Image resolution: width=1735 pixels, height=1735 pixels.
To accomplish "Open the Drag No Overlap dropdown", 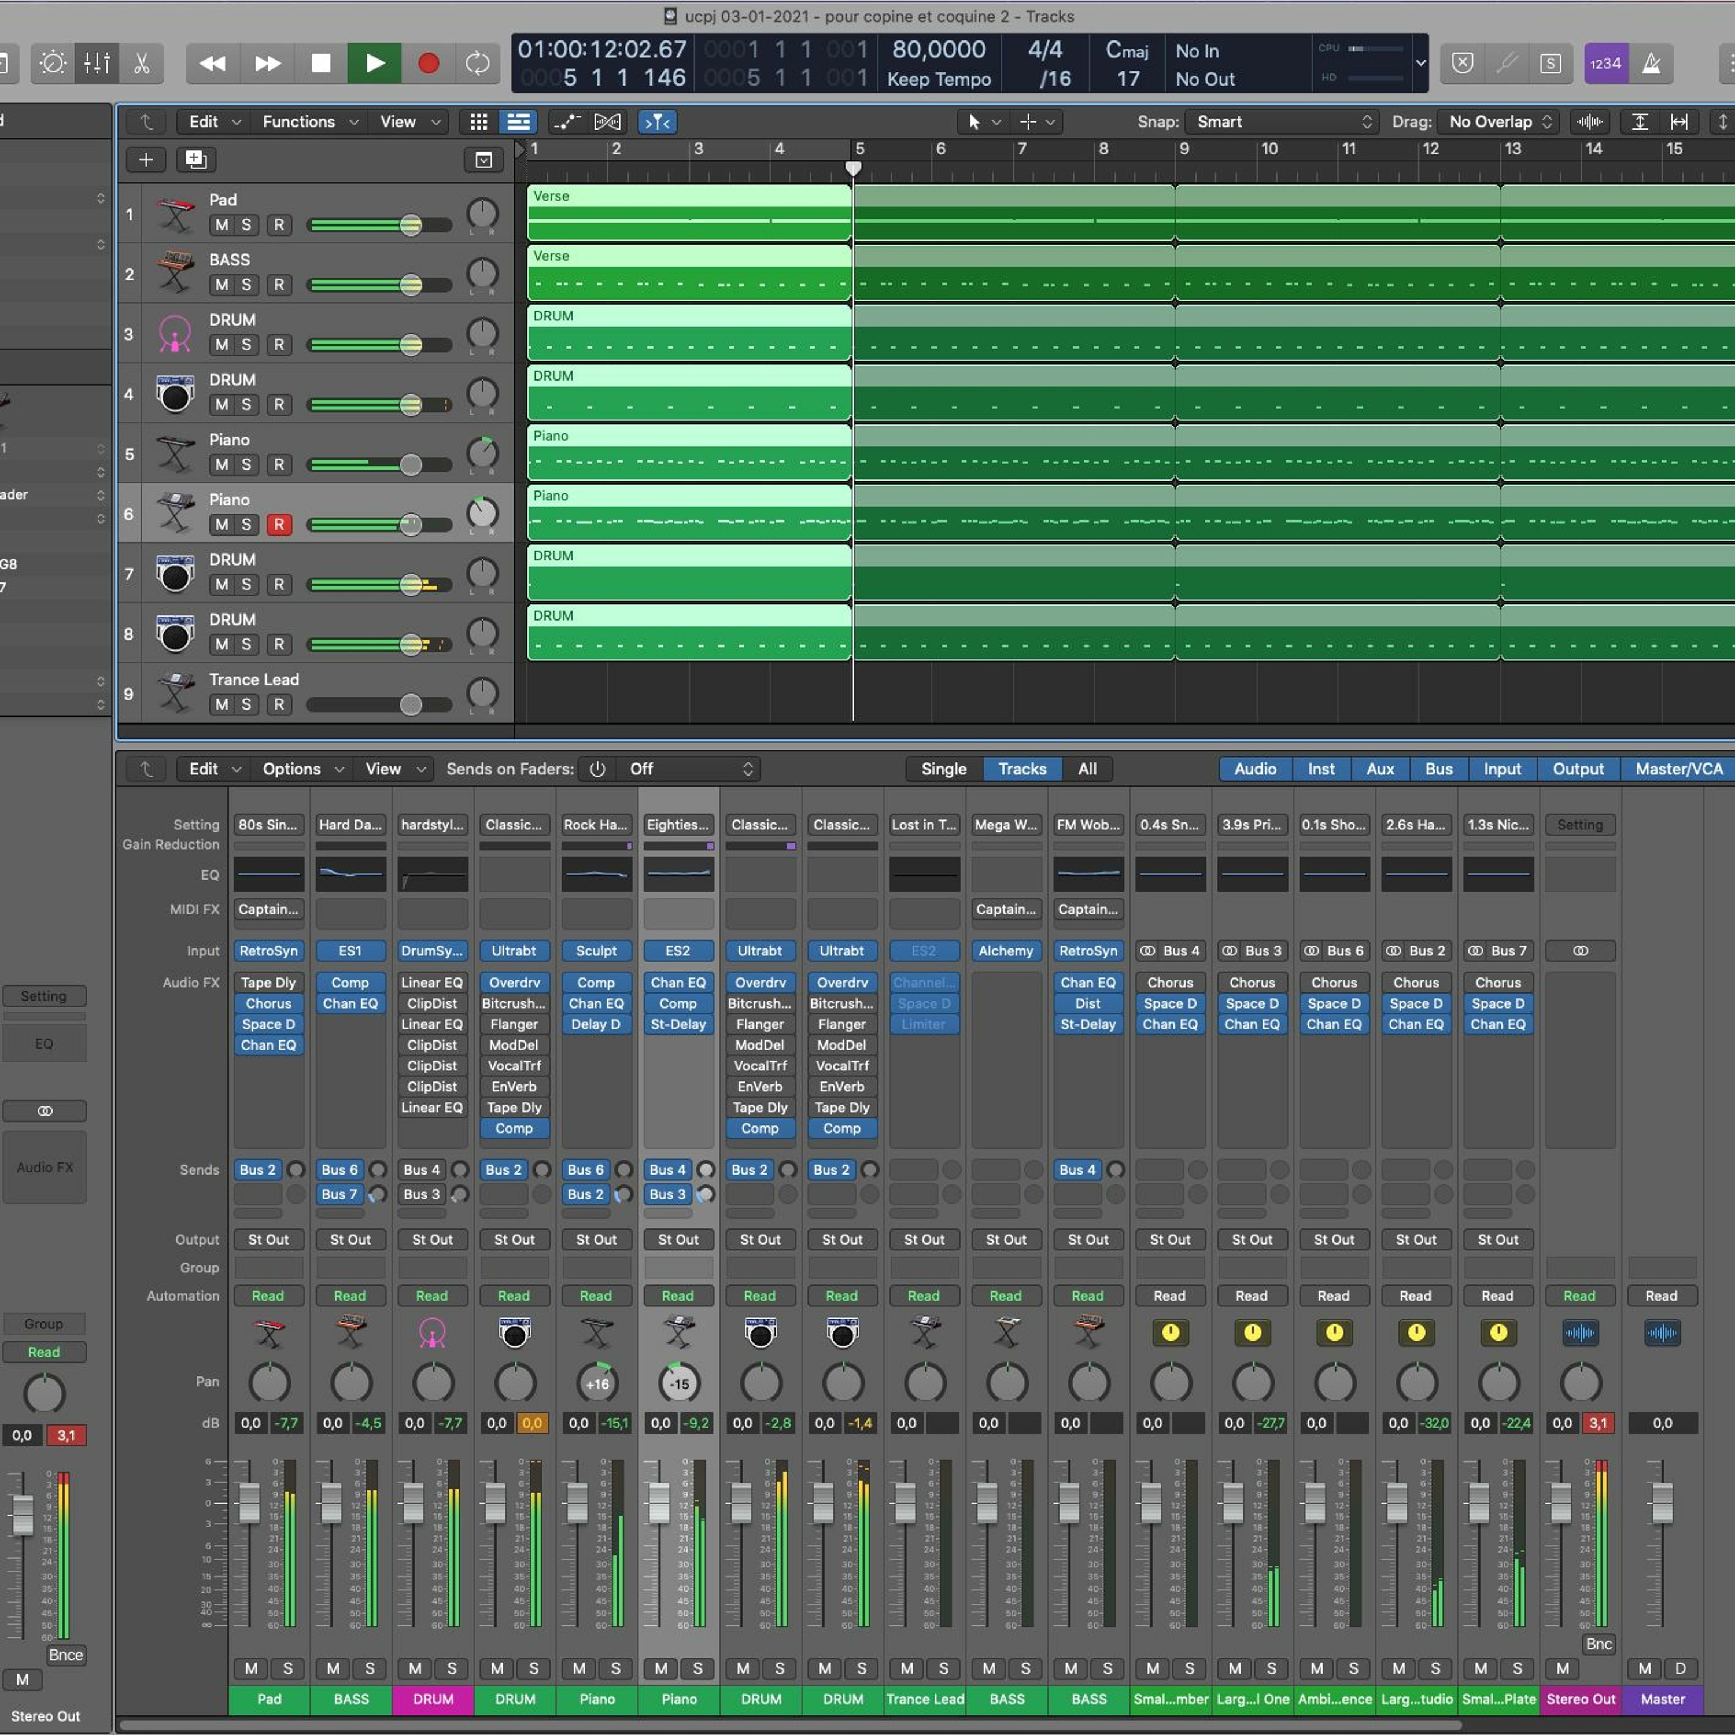I will coord(1499,121).
